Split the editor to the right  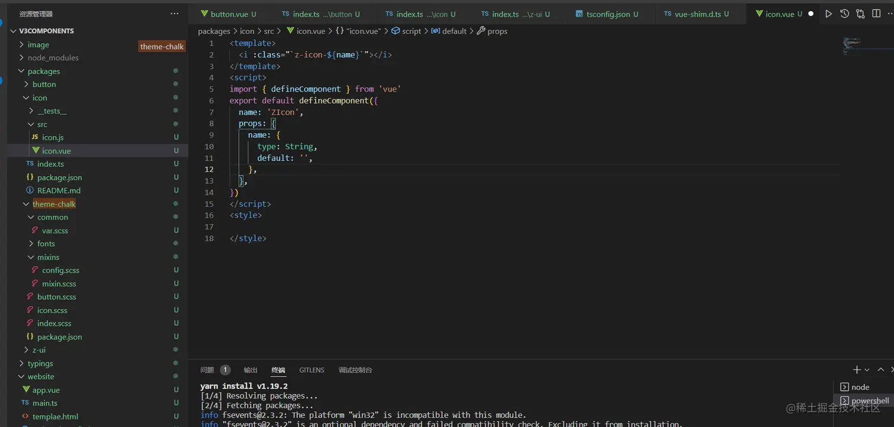coord(876,14)
